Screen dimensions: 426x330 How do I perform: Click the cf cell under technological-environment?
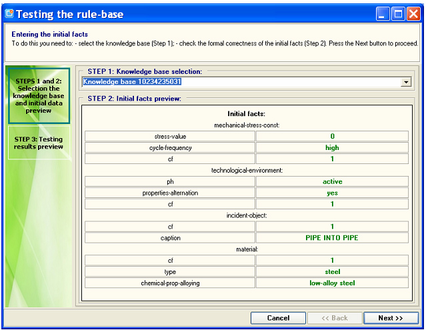[170, 204]
